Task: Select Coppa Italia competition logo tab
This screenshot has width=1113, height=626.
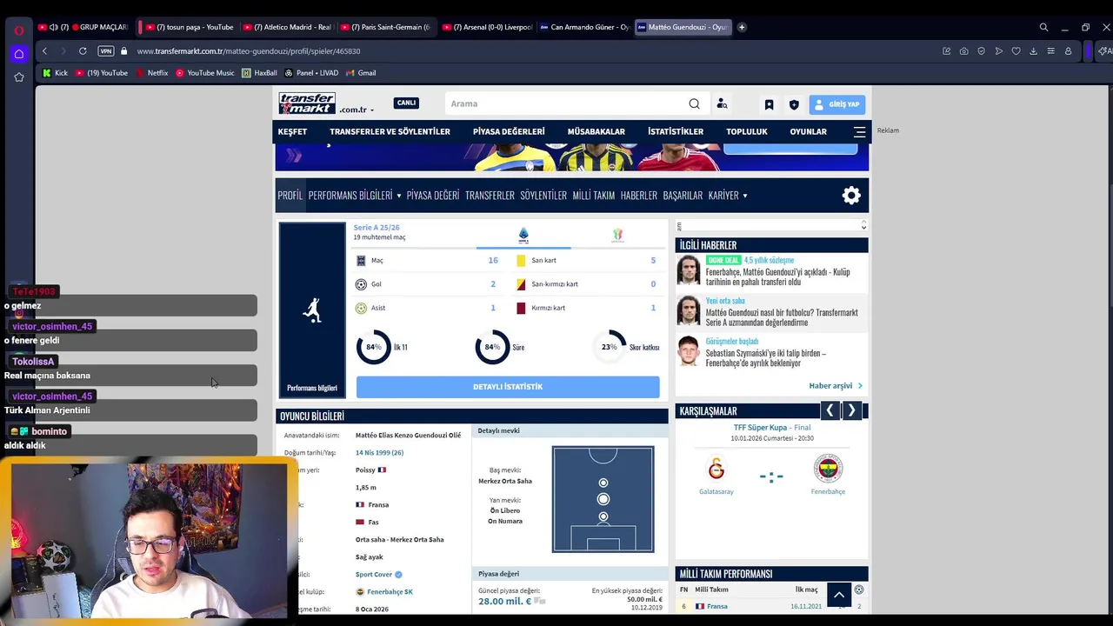Action: click(617, 235)
